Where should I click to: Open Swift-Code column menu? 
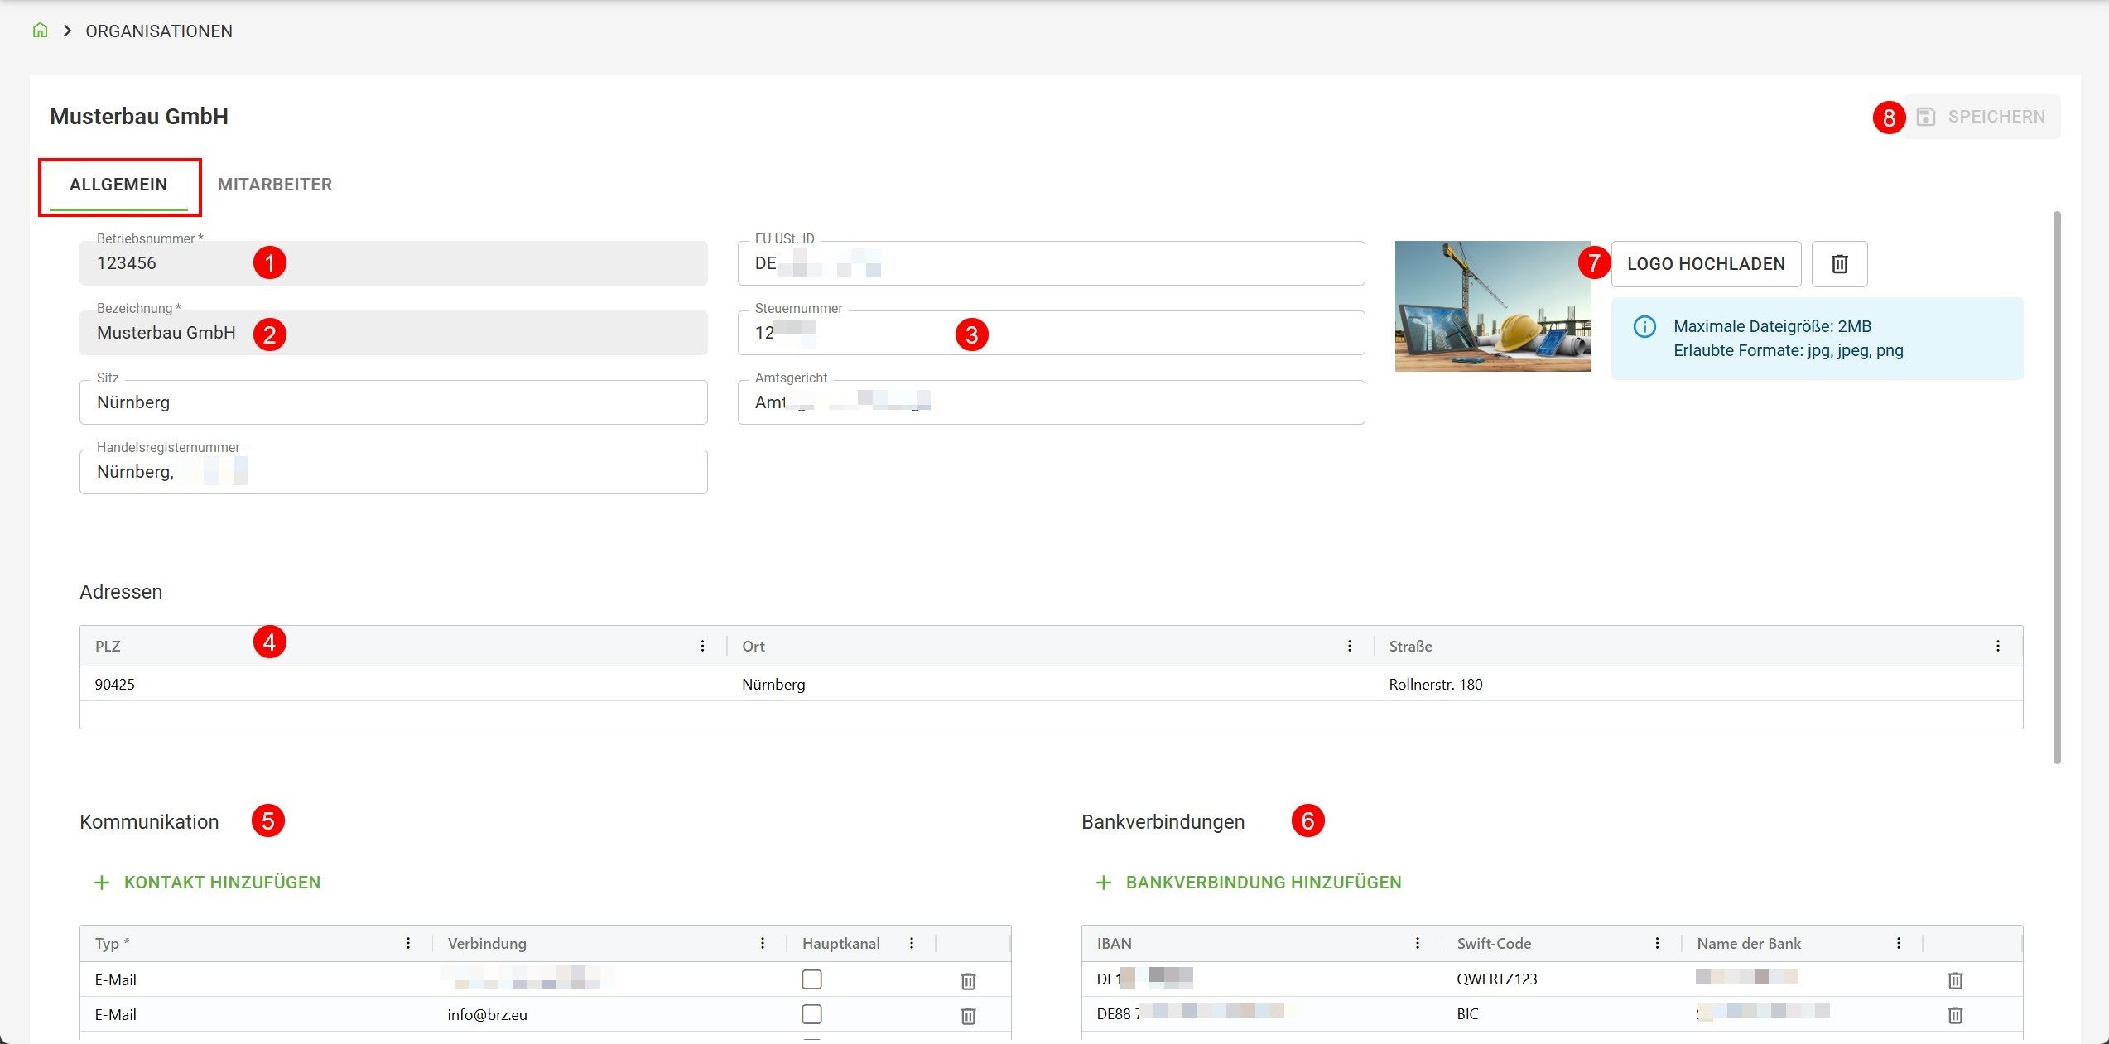click(1657, 943)
